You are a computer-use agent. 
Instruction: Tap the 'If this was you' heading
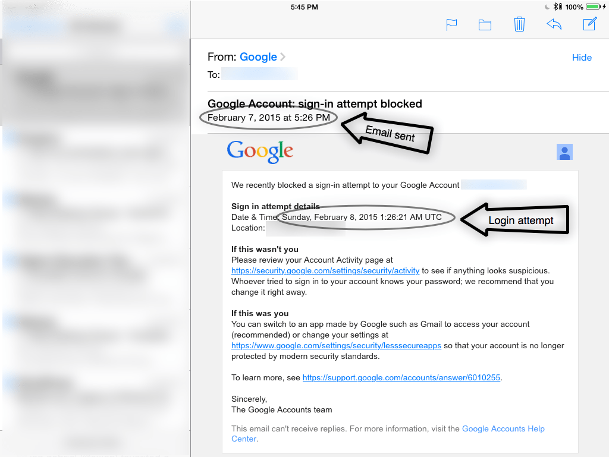click(x=260, y=313)
